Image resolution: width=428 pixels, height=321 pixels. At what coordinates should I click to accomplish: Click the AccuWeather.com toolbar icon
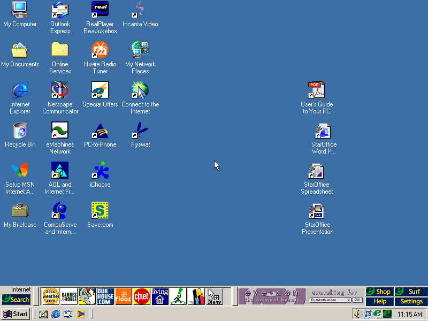(50, 296)
